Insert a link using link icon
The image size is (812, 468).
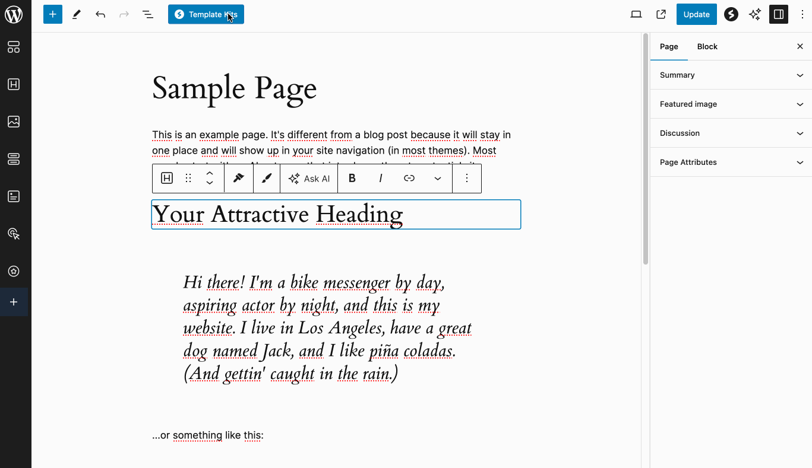click(x=409, y=179)
